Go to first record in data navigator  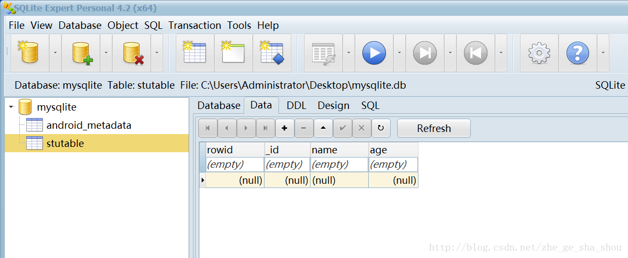click(208, 128)
